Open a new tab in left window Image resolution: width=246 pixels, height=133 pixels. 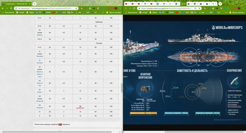34,4
